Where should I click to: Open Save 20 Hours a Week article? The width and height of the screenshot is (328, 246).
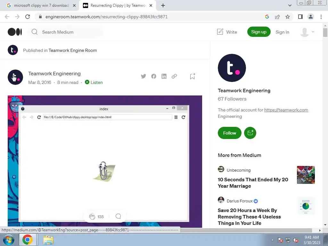(249, 217)
